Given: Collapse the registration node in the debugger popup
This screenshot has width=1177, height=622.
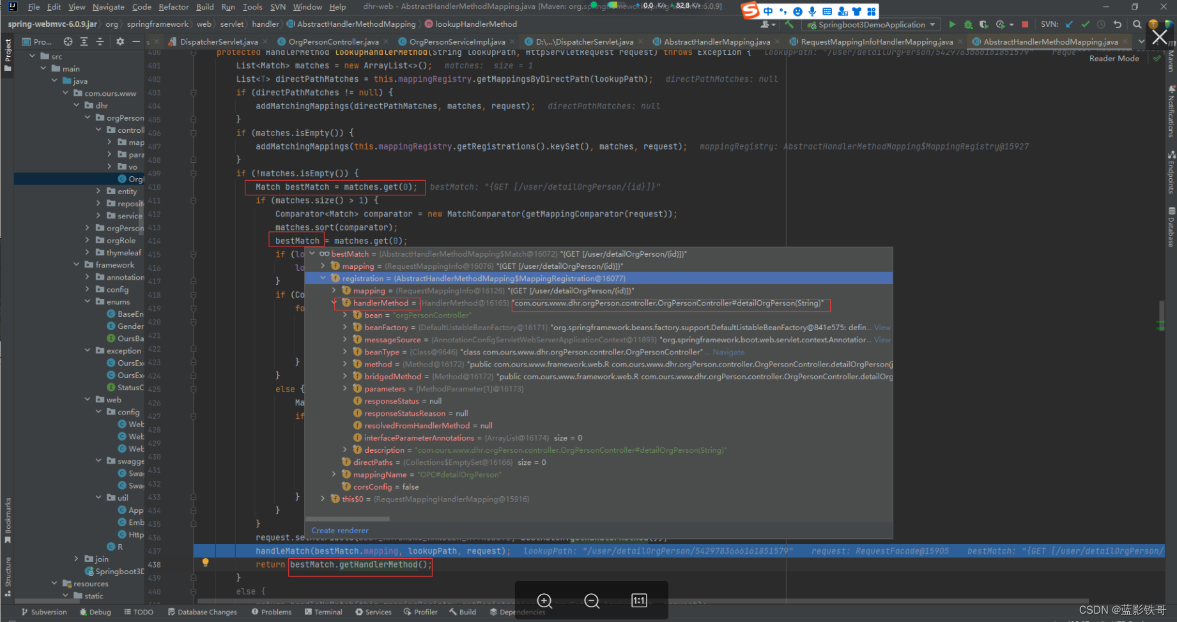Looking at the screenshot, I should click(323, 278).
